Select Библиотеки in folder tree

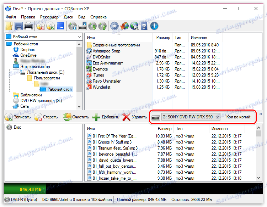click(x=31, y=95)
